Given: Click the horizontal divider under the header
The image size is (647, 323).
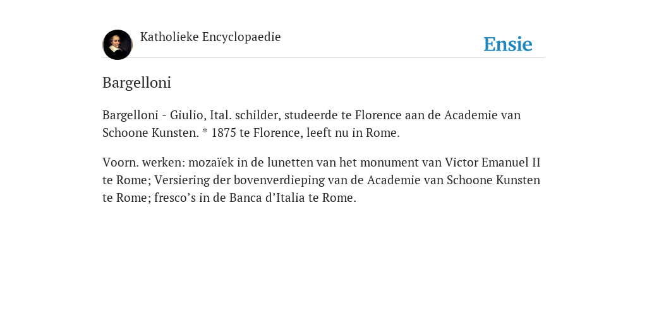Looking at the screenshot, I should [323, 57].
